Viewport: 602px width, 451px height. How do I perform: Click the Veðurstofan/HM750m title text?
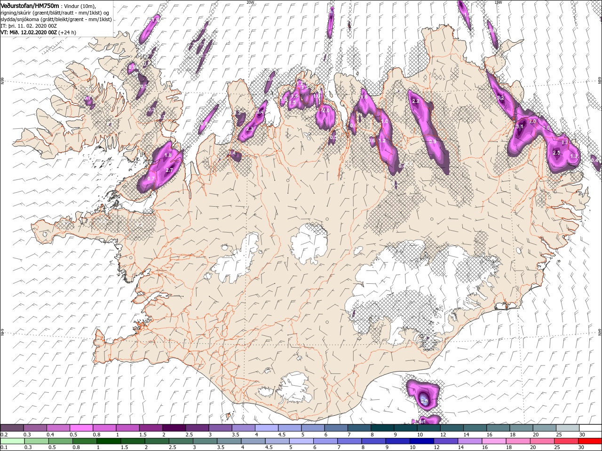30,5
